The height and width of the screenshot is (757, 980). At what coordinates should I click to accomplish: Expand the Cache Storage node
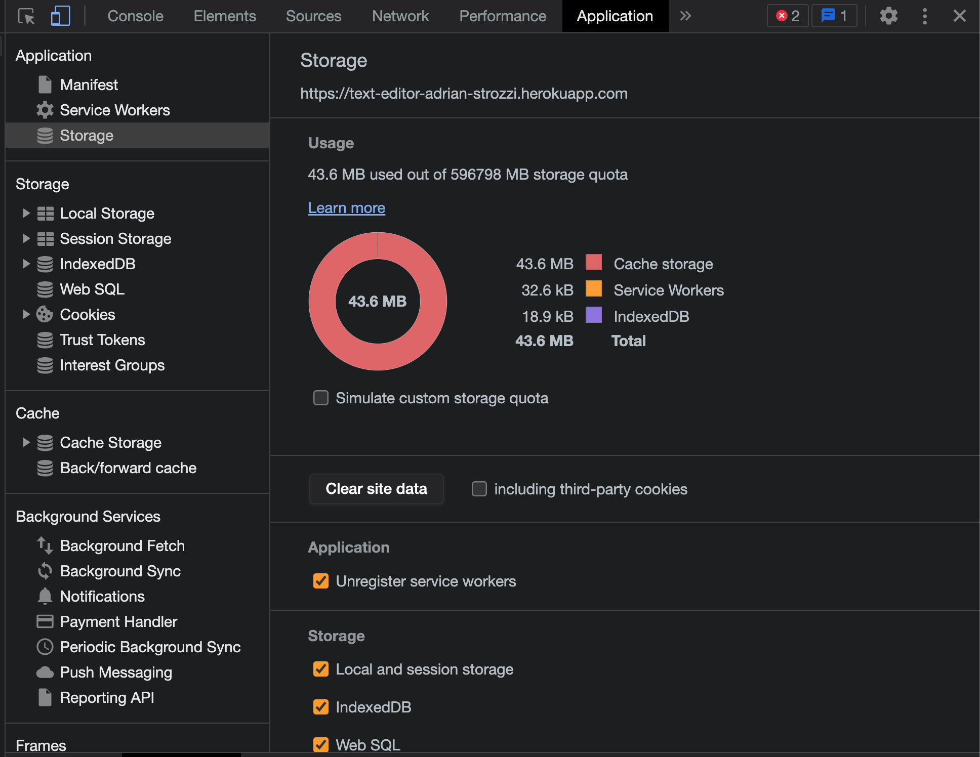[x=26, y=443]
